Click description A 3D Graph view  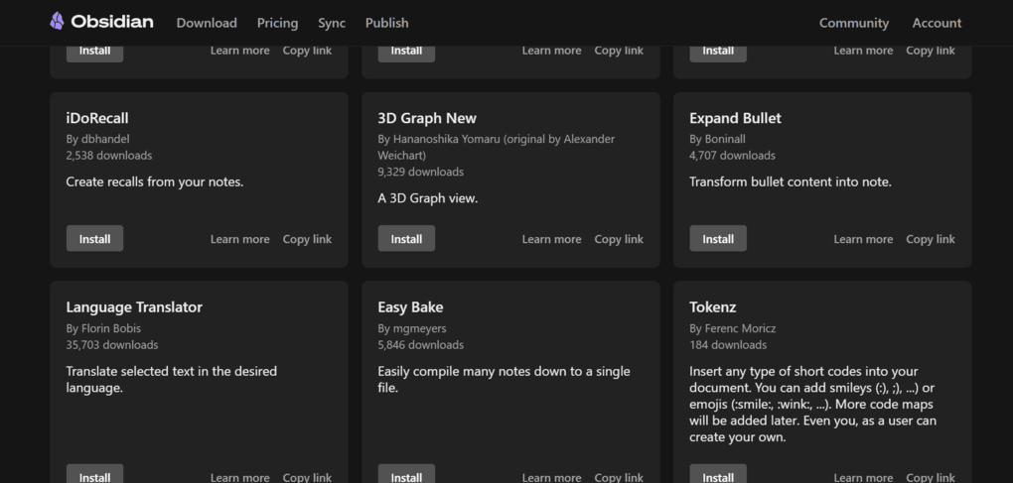click(x=428, y=198)
